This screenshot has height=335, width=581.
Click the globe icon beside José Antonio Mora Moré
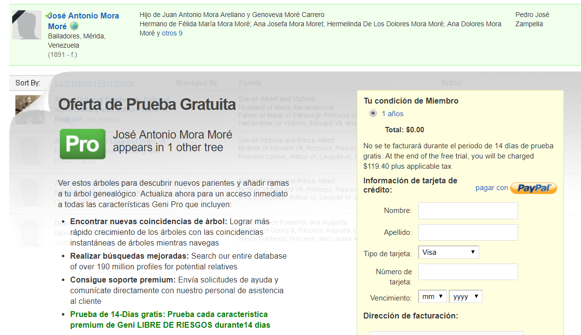[74, 26]
